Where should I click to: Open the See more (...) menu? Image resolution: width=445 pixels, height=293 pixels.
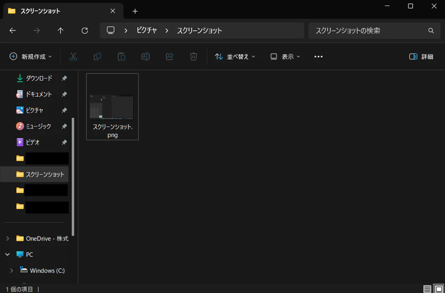(318, 56)
